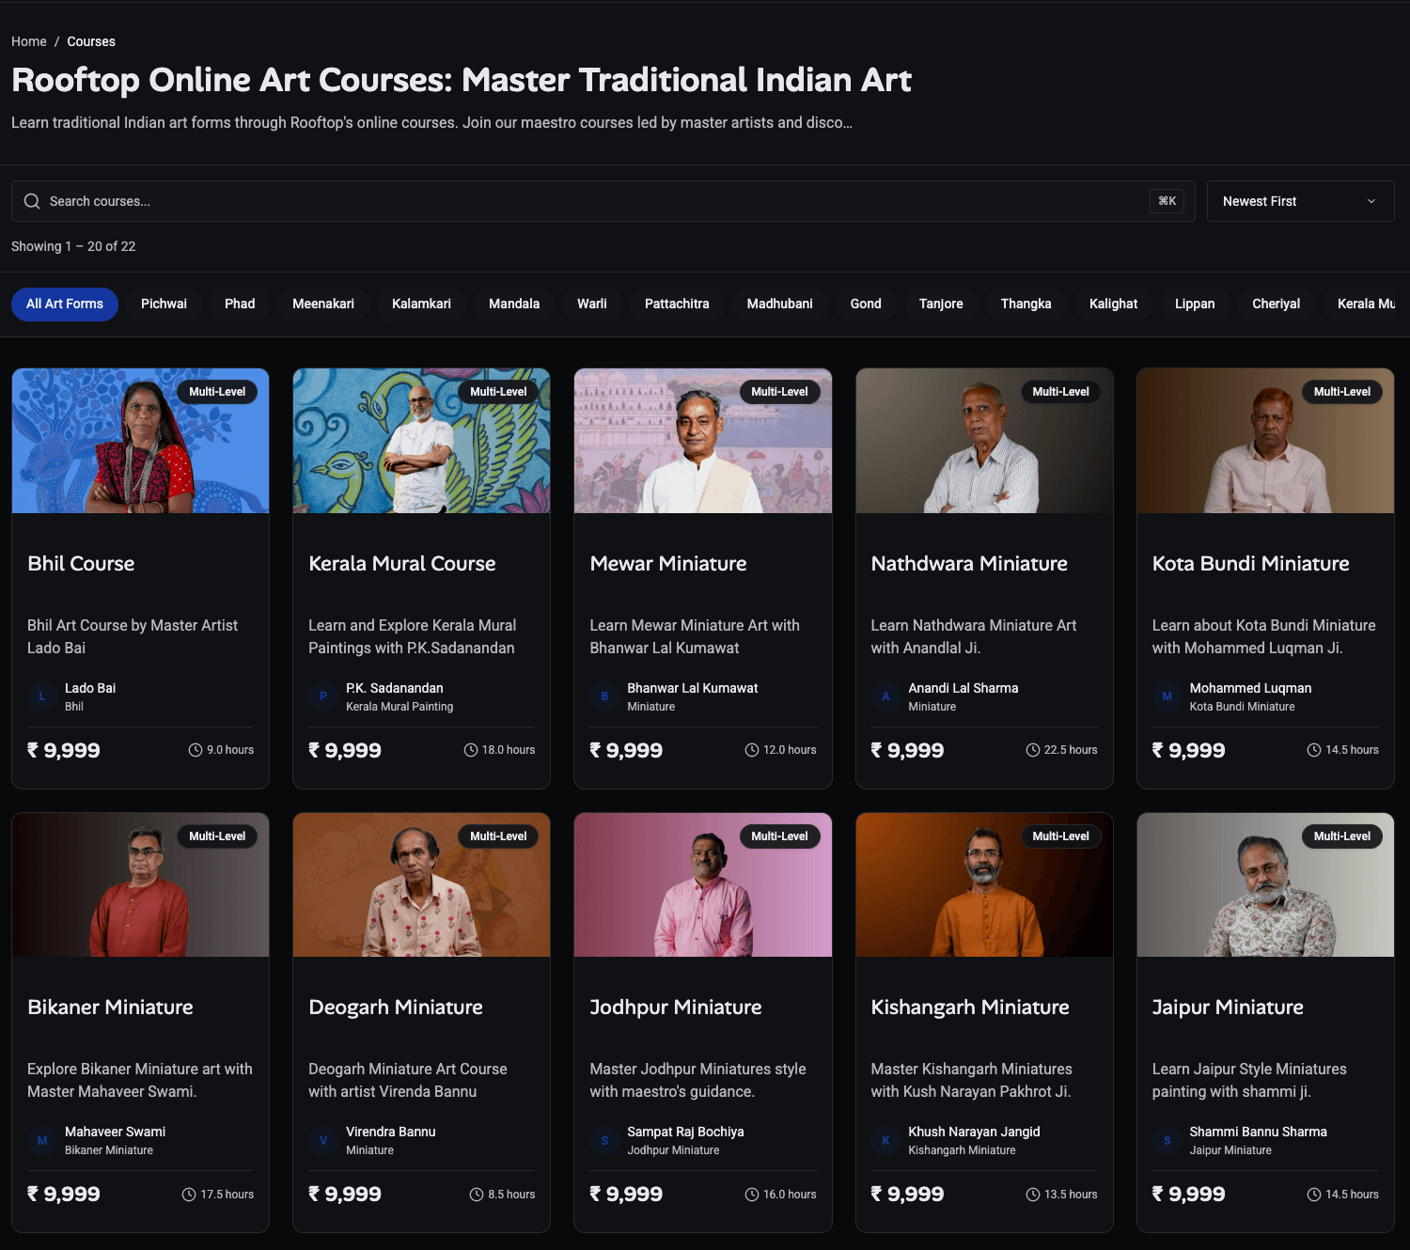Click the Kerala Mural Course thumbnail
1410x1250 pixels.
point(421,441)
